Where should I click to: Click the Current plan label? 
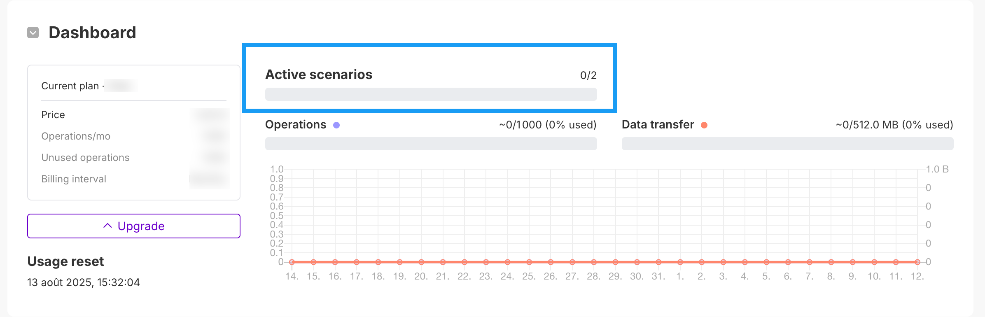tap(70, 86)
